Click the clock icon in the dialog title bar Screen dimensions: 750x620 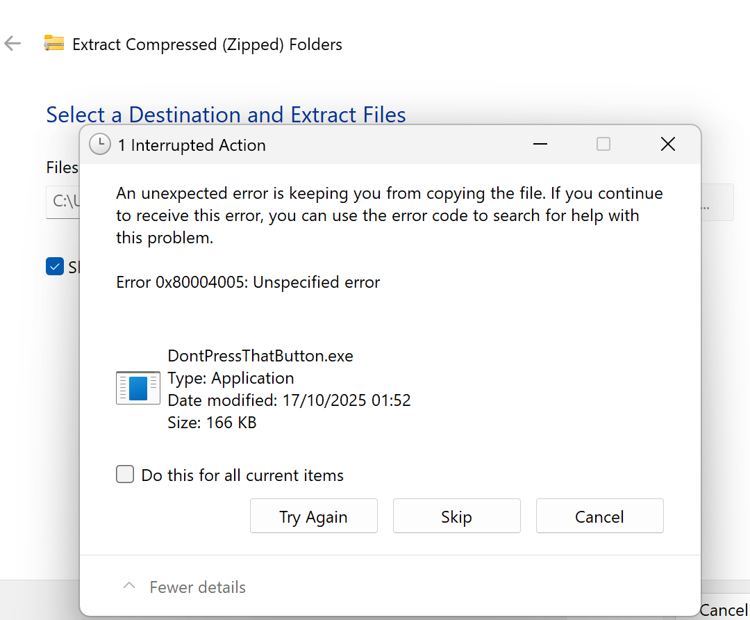(x=100, y=145)
